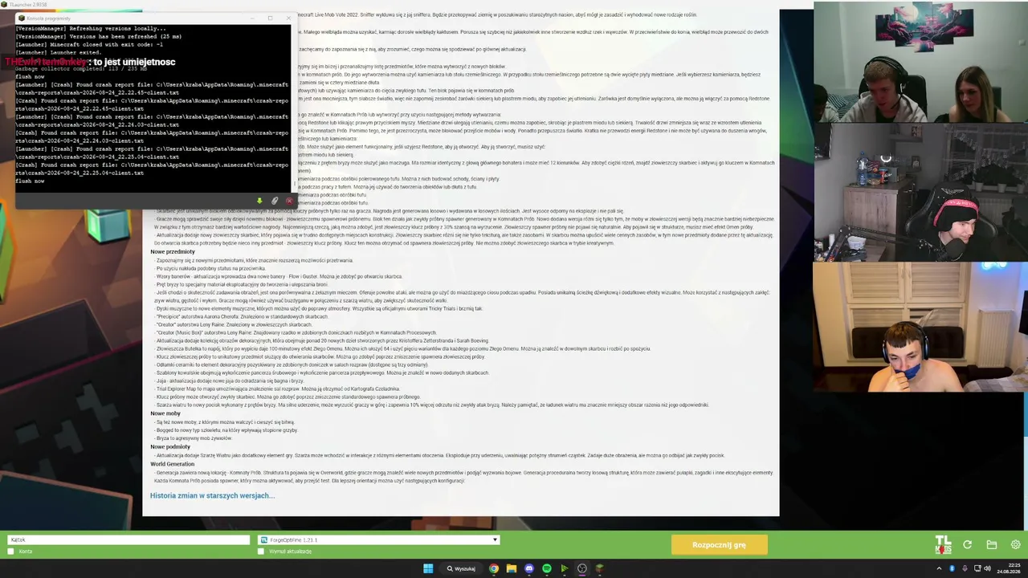1028x578 pixels.
Task: Open Google Chrome from the taskbar
Action: 494,568
